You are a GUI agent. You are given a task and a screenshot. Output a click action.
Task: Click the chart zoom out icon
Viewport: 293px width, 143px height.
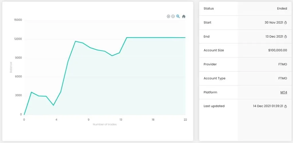(x=173, y=17)
